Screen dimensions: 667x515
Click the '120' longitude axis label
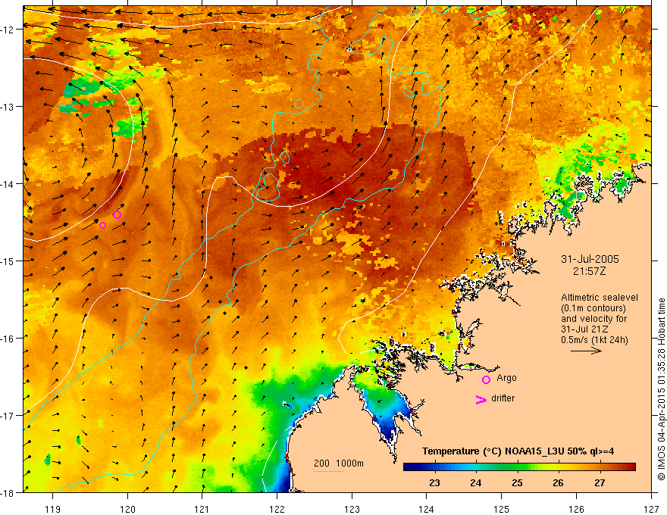127,509
